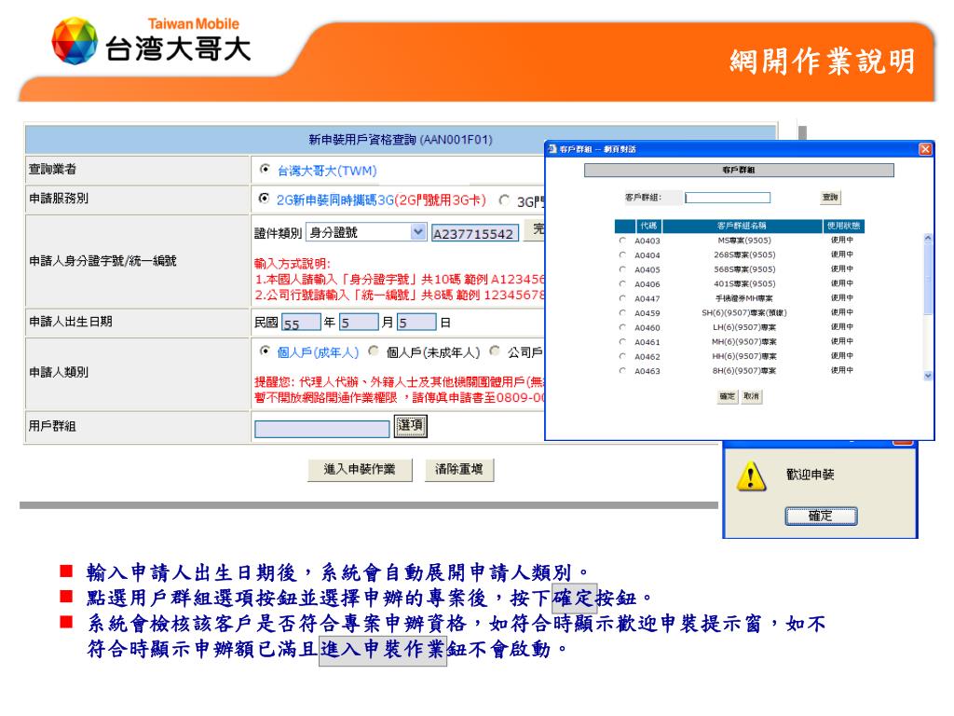Click the 268S專案(9505) group name
The image size is (954, 716).
pyautogui.click(x=744, y=255)
